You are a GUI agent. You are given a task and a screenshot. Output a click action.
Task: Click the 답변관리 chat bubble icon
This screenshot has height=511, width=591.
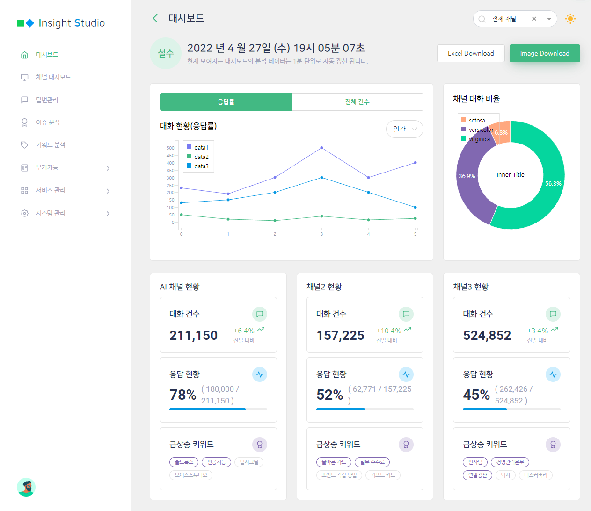pos(25,100)
